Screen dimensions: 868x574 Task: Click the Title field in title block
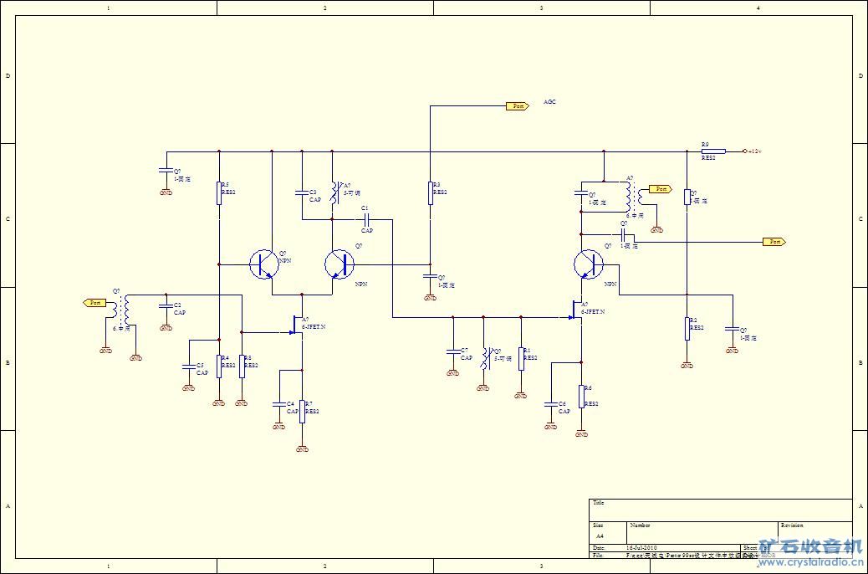(720, 510)
